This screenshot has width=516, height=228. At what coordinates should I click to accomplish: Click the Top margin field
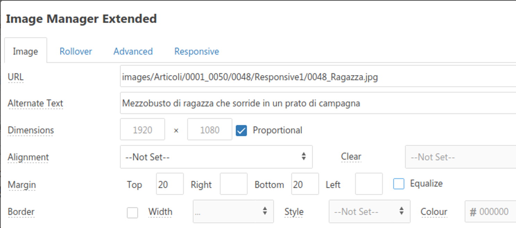pos(170,184)
